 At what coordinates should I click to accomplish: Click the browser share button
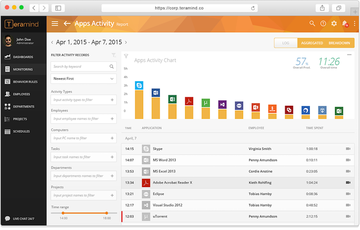[322, 8]
